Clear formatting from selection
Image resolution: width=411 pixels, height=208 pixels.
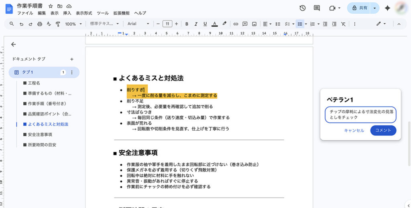click(344, 24)
